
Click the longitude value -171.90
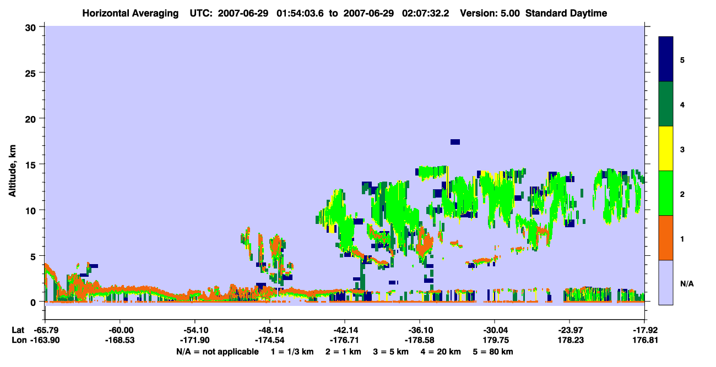click(x=194, y=341)
